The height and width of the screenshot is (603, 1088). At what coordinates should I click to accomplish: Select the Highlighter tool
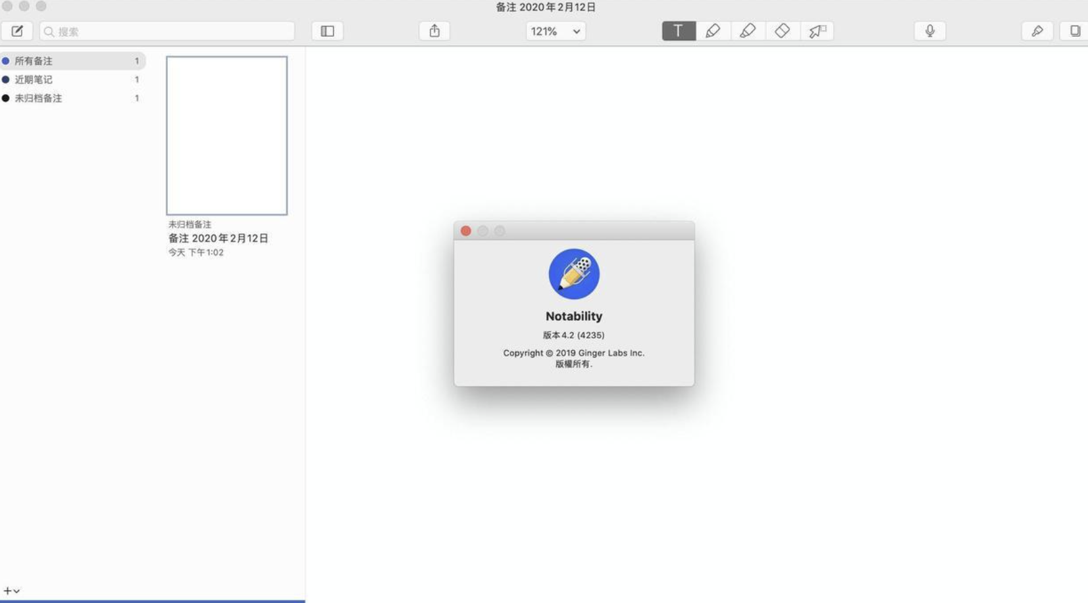[x=748, y=31]
